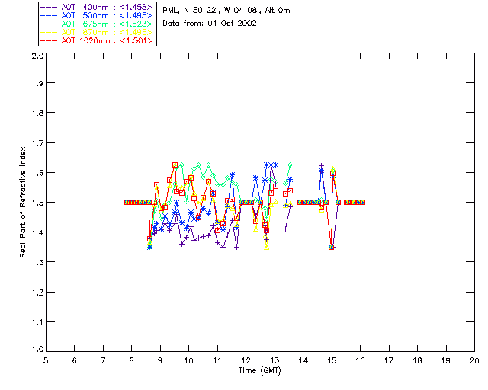Click the purple plus peak marker near 14.6 hours
Screen dimensions: 488x390
point(322,166)
